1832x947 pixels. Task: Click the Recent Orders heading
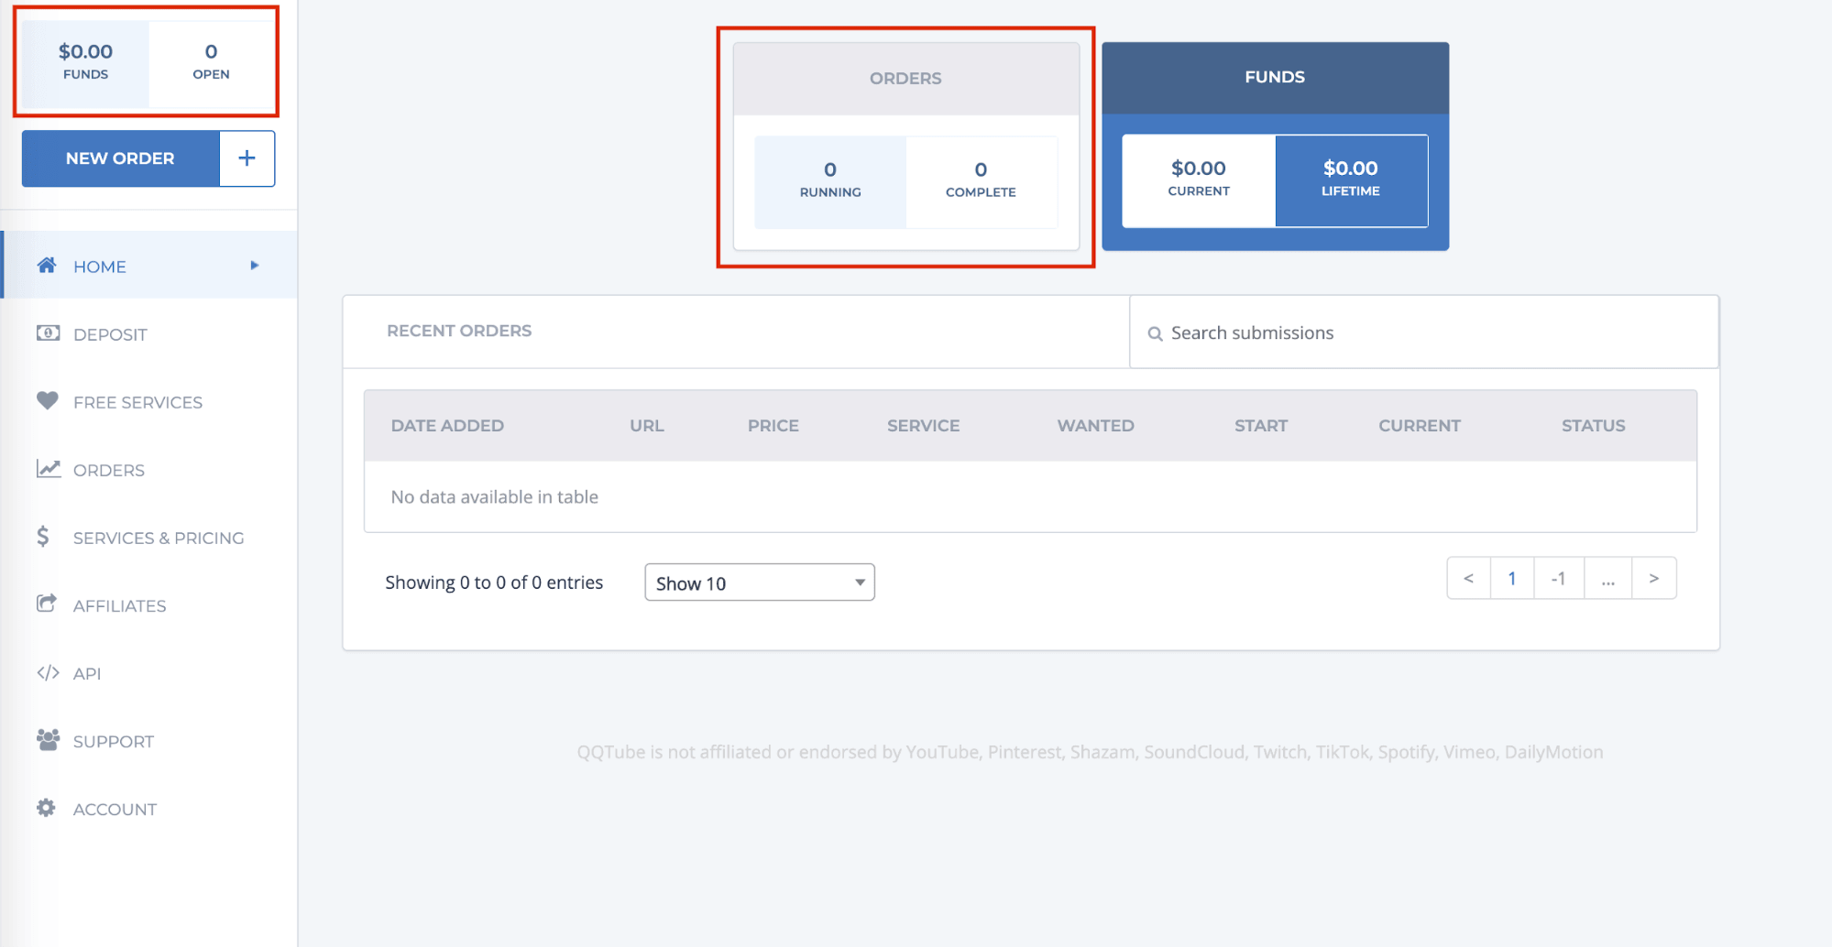[x=459, y=331]
